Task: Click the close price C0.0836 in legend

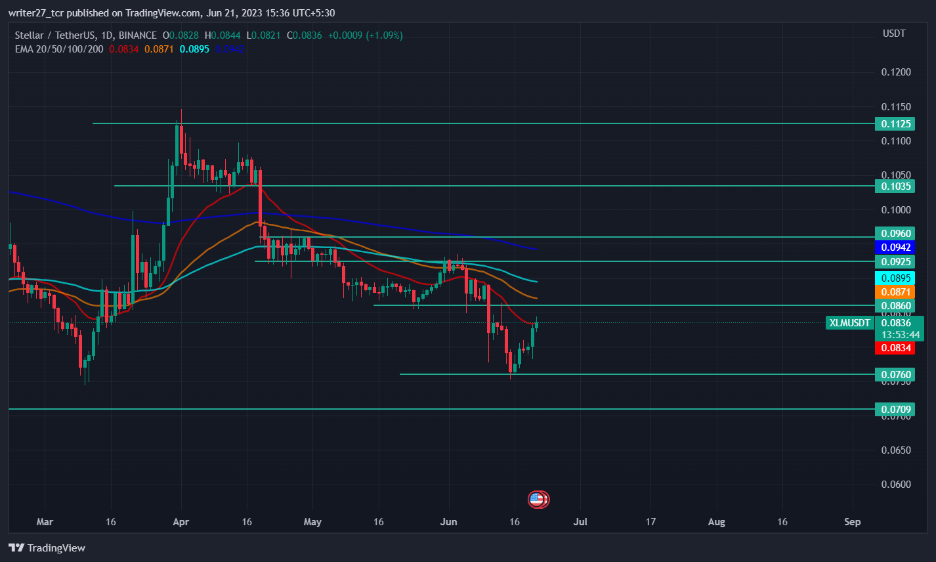Action: point(304,35)
